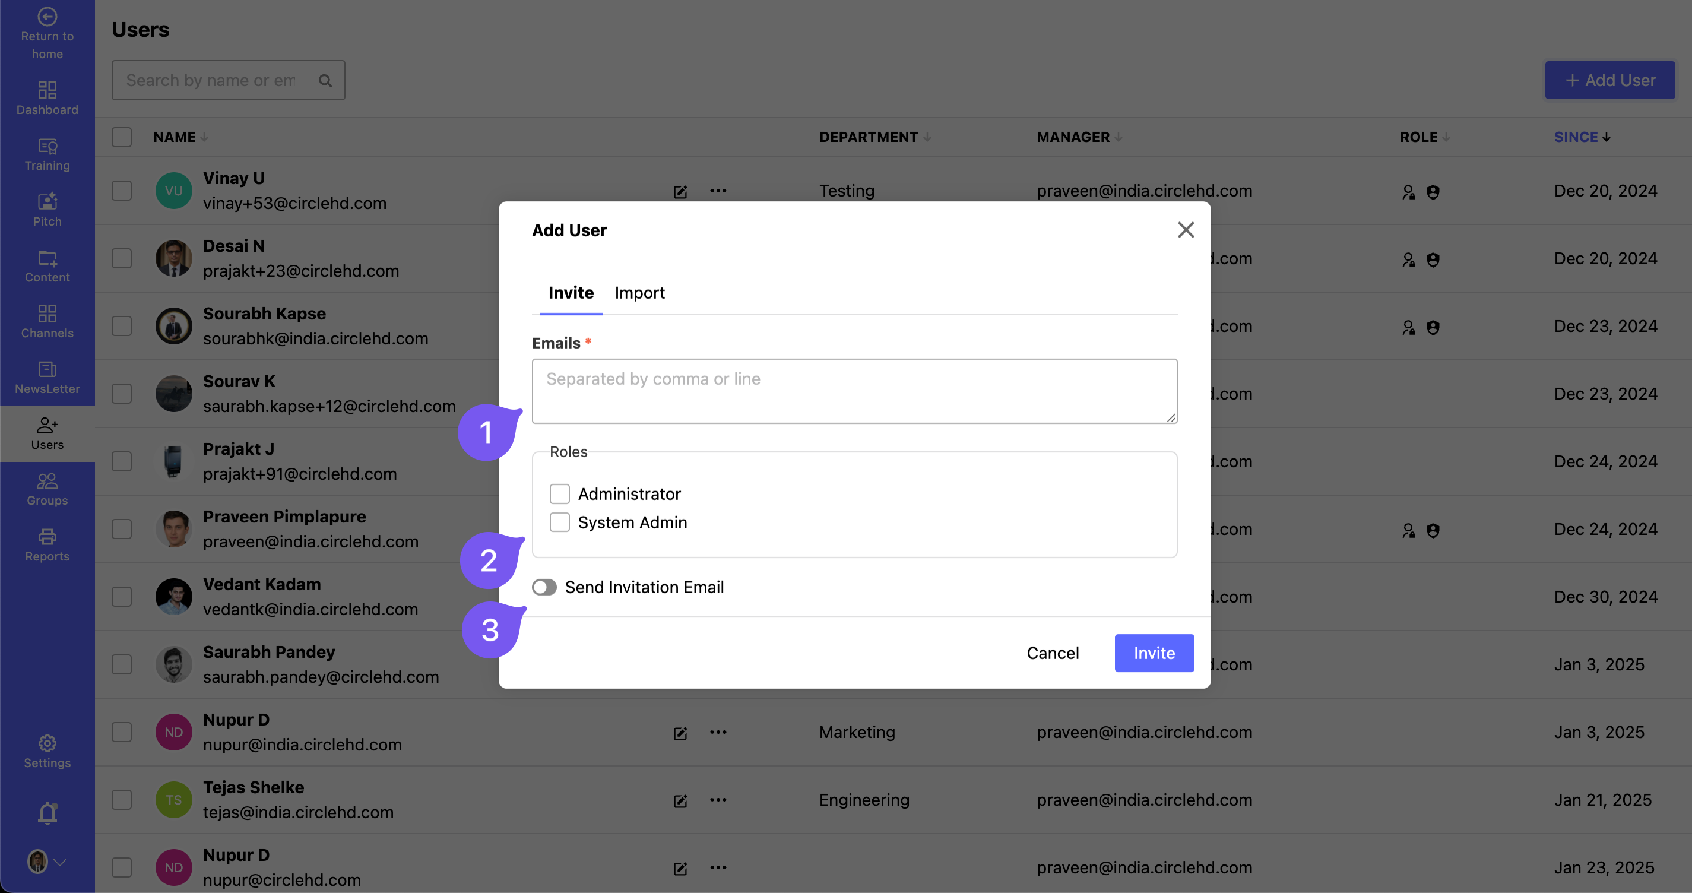Sort users by MANAGER column
The image size is (1692, 893).
tap(1079, 137)
